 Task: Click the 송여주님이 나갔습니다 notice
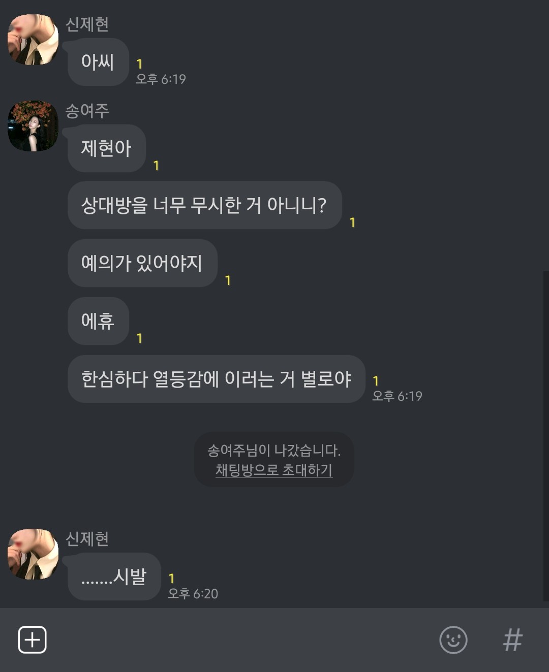pyautogui.click(x=274, y=450)
